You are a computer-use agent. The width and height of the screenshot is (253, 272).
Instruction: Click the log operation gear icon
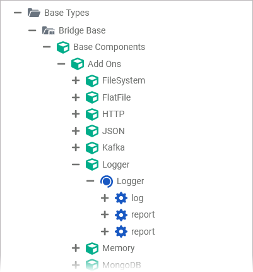point(121,198)
